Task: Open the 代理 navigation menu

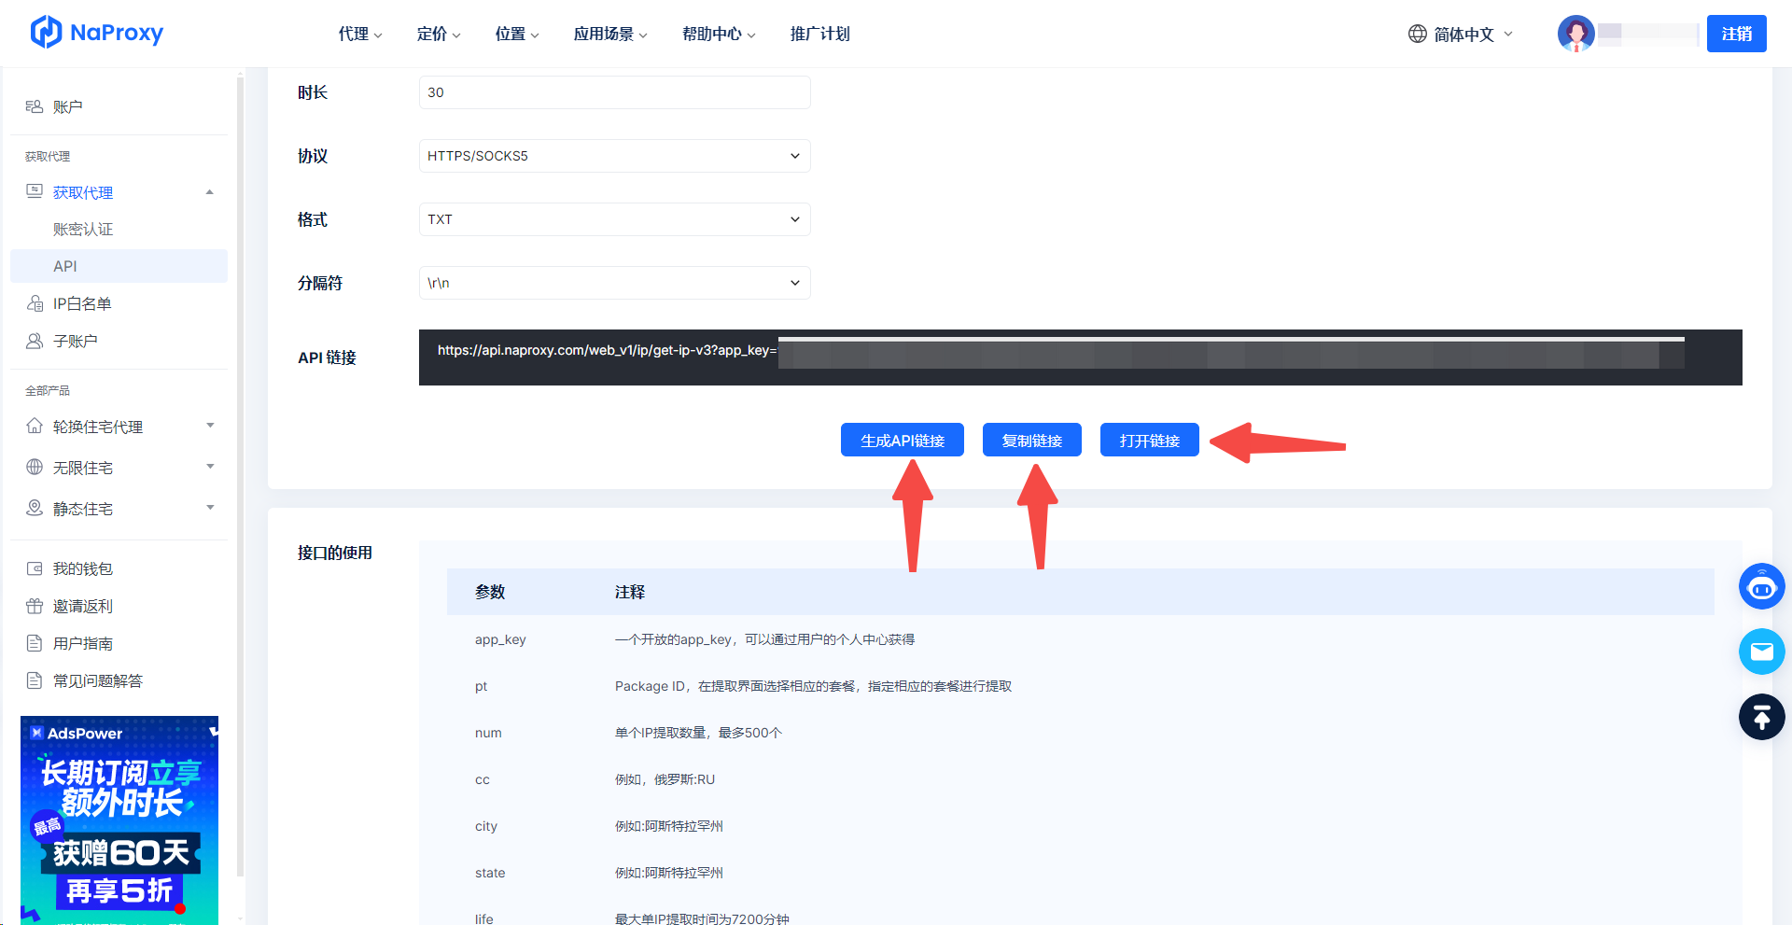Action: (x=360, y=34)
